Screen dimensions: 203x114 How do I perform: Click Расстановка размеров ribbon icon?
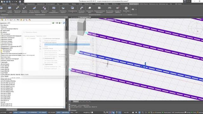109,8
